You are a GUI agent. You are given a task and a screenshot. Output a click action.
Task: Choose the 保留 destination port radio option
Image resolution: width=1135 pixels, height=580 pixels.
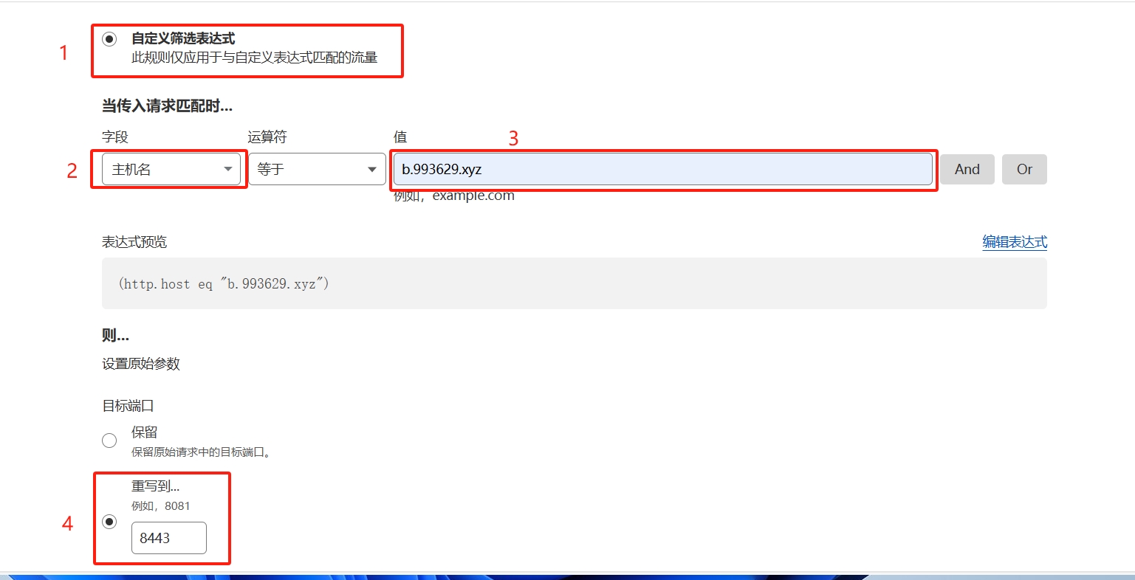click(x=109, y=441)
